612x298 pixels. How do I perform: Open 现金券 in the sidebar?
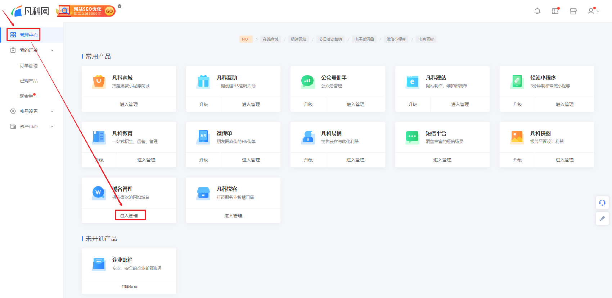pyautogui.click(x=26, y=96)
